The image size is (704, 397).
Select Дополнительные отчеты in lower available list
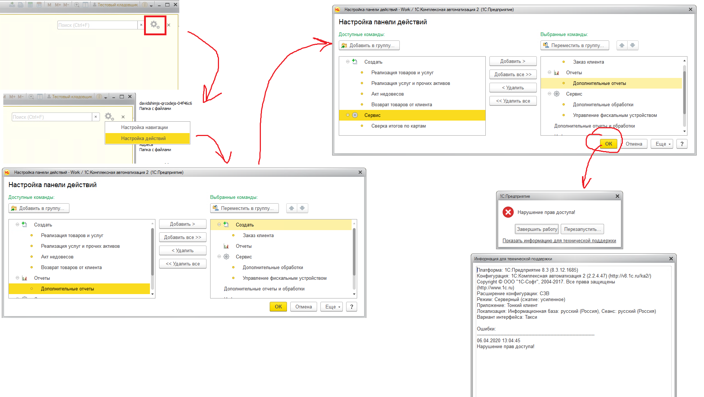pos(79,289)
